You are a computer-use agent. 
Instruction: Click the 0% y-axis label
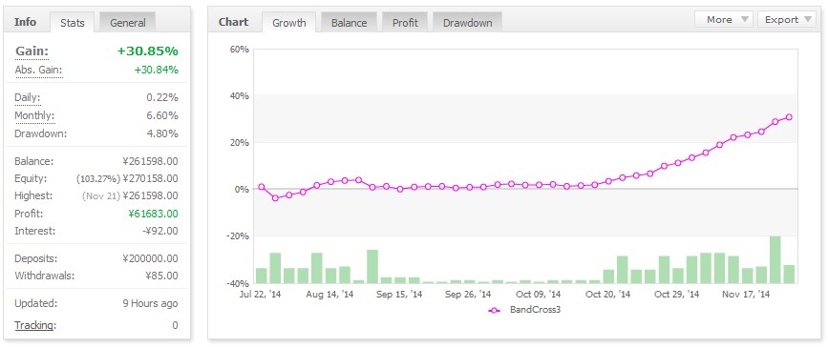pos(242,189)
